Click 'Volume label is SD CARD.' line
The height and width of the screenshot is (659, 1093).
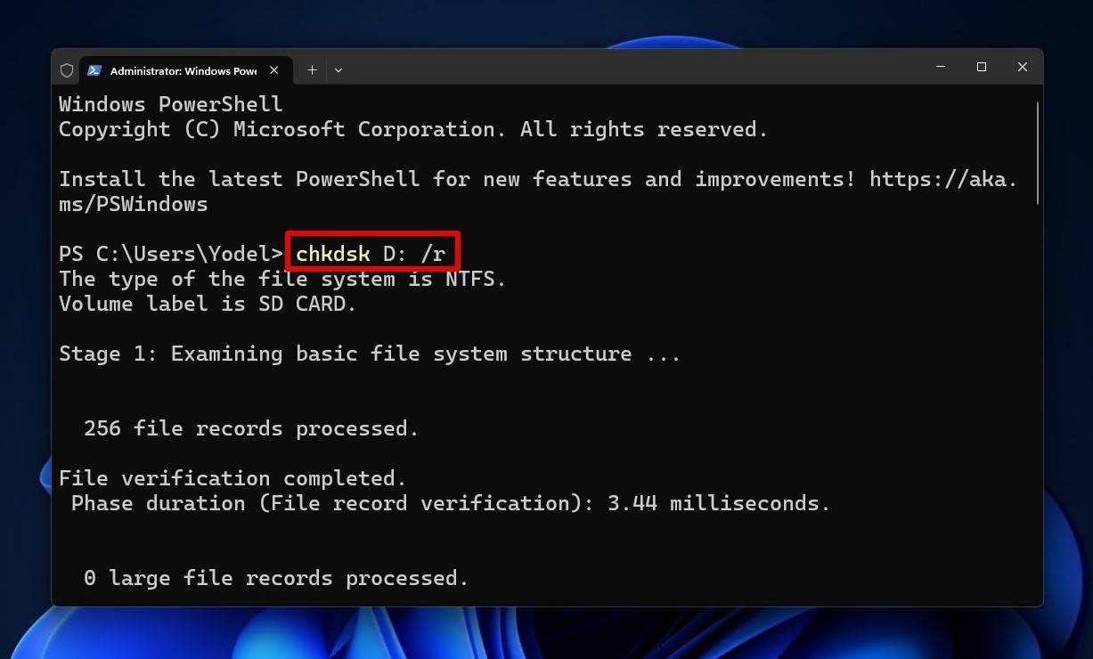click(208, 304)
